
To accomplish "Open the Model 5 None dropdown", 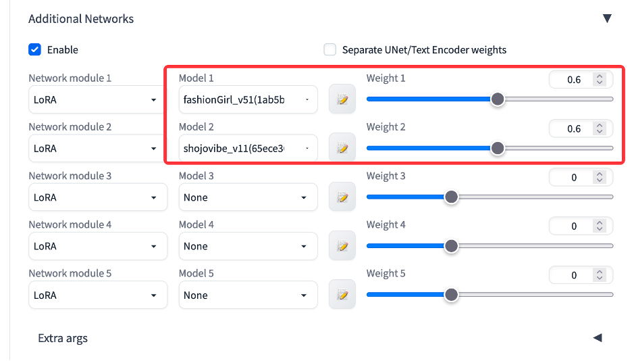I will (x=248, y=295).
